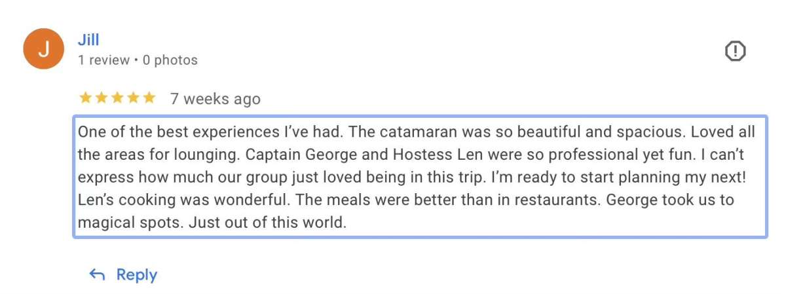Select the fifth yellow rating star
This screenshot has width=786, height=294.
[149, 98]
